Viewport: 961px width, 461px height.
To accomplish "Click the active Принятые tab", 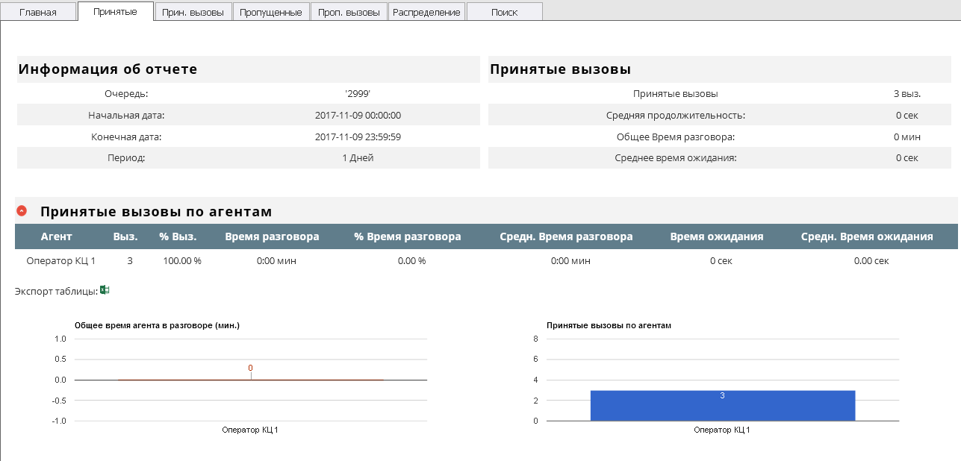I will (x=115, y=11).
